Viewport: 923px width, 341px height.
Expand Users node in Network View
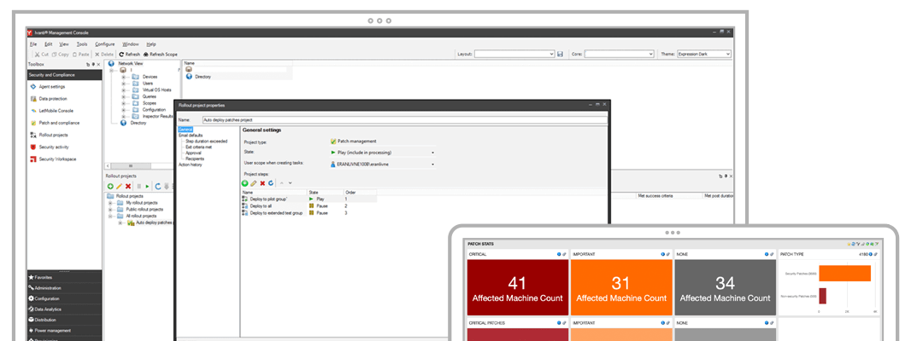(124, 84)
